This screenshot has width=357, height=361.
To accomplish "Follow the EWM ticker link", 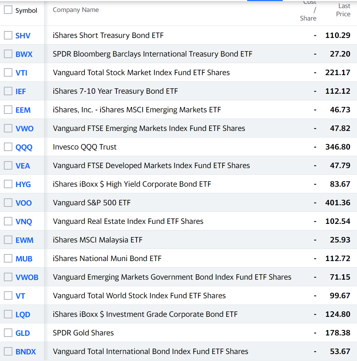I will coord(24,241).
